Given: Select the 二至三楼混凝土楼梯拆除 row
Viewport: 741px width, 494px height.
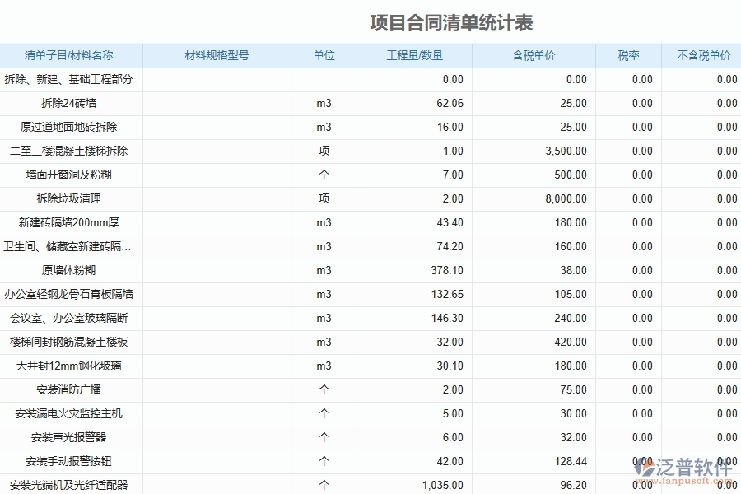Looking at the screenshot, I should click(x=72, y=151).
